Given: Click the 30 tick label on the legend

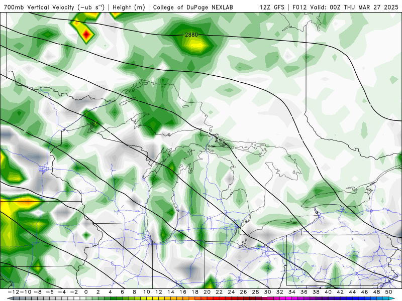Looking at the screenshot, I should click(268, 292).
